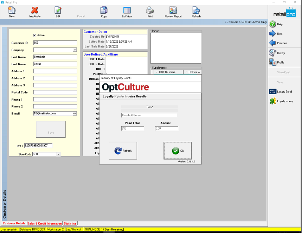Image resolution: width=302 pixels, height=233 pixels.
Task: Open Edit mode via toolbar icon
Action: point(58,10)
